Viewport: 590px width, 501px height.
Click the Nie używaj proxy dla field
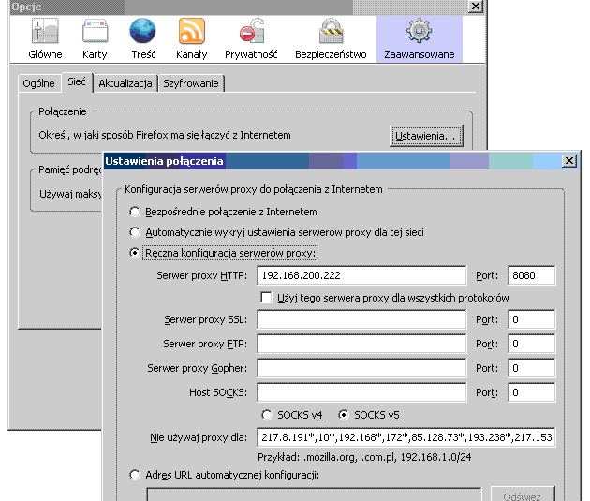tap(406, 437)
